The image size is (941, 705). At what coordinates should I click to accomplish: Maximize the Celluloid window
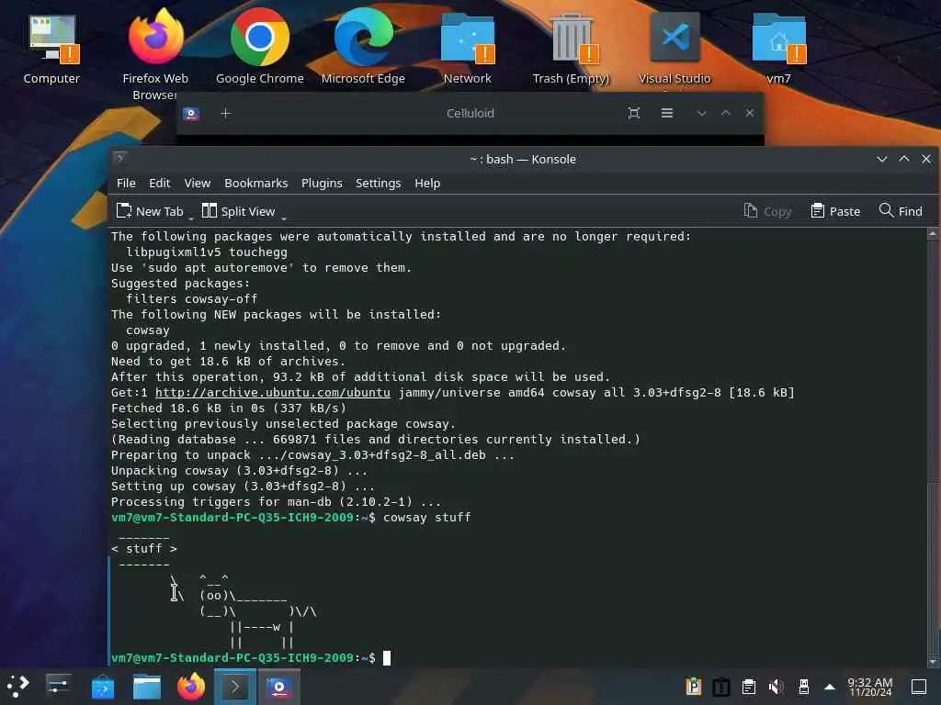[x=726, y=113]
